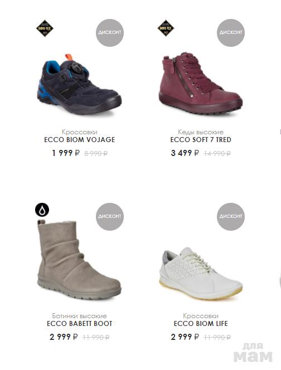Click the Кеды высокие category label
Screen dimensions: 281x370
click(201, 132)
